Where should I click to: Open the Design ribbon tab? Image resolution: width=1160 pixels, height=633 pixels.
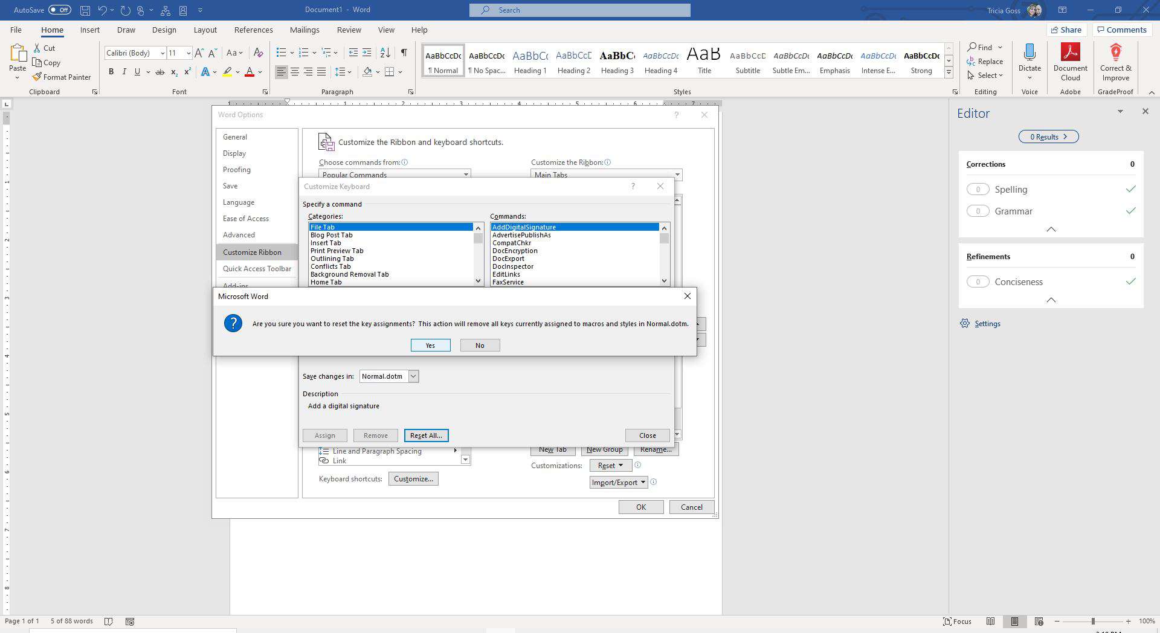(x=164, y=30)
